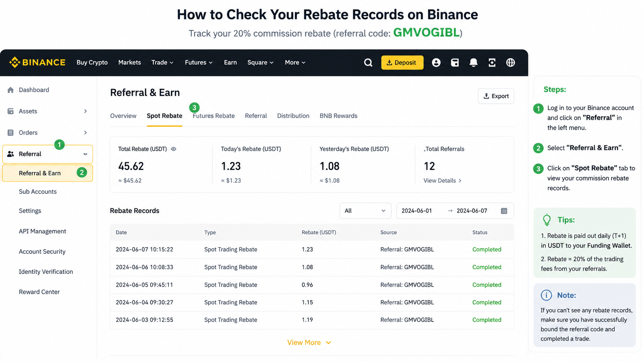The height and width of the screenshot is (362, 644).
Task: Open the All filter dropdown
Action: [x=365, y=211]
